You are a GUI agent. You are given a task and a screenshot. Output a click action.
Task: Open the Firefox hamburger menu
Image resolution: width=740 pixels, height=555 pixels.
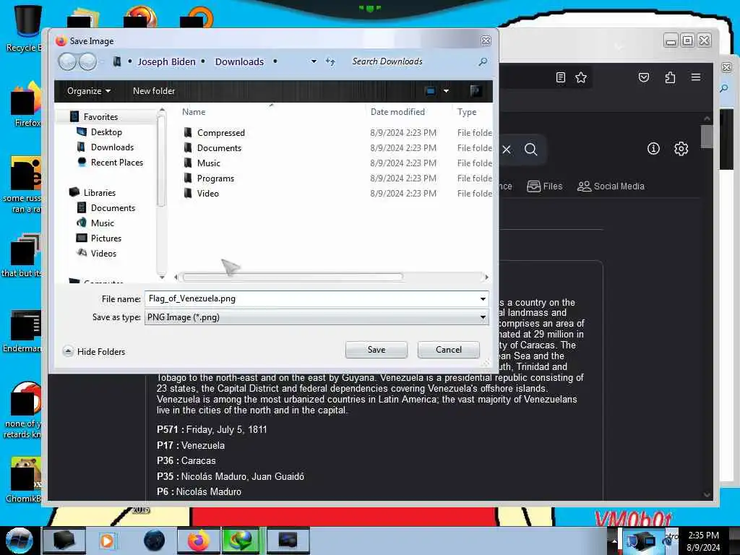tap(696, 77)
